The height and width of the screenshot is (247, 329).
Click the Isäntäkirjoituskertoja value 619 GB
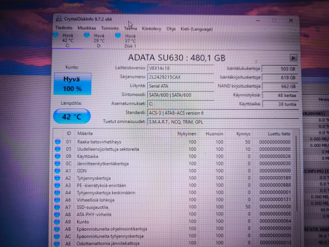[x=280, y=78]
